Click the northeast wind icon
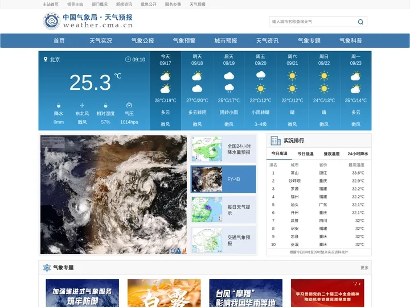The height and width of the screenshot is (307, 410). tap(82, 106)
